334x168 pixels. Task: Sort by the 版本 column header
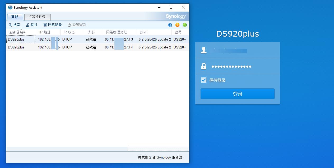click(x=143, y=32)
